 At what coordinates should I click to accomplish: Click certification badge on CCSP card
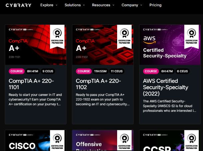[191, 140]
